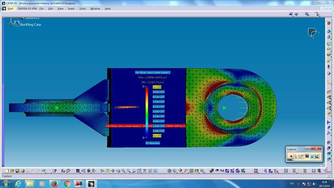This screenshot has height=188, width=334.
Task: Click the Zoom Out magnifier icon
Action: [x=129, y=171]
